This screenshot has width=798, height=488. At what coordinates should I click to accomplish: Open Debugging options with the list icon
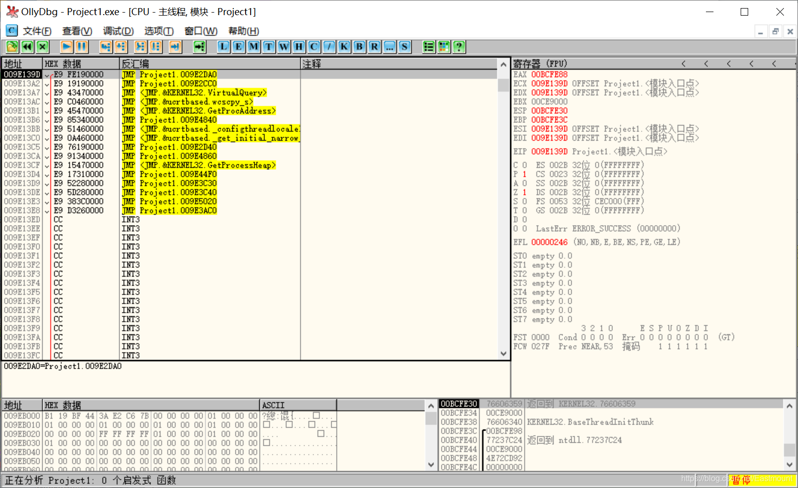coord(429,47)
